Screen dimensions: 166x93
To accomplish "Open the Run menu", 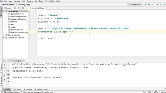I will 36,1.
